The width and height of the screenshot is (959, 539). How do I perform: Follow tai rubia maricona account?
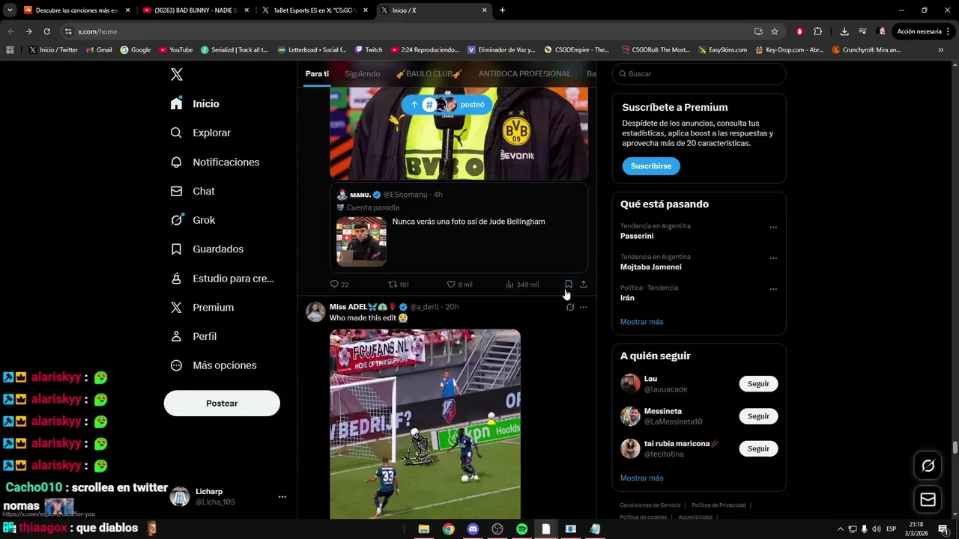(758, 448)
